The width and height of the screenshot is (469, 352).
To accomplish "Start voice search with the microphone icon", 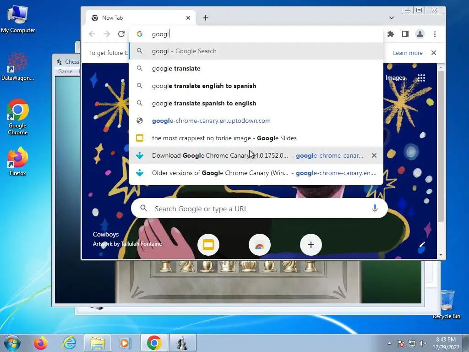I will click(375, 209).
